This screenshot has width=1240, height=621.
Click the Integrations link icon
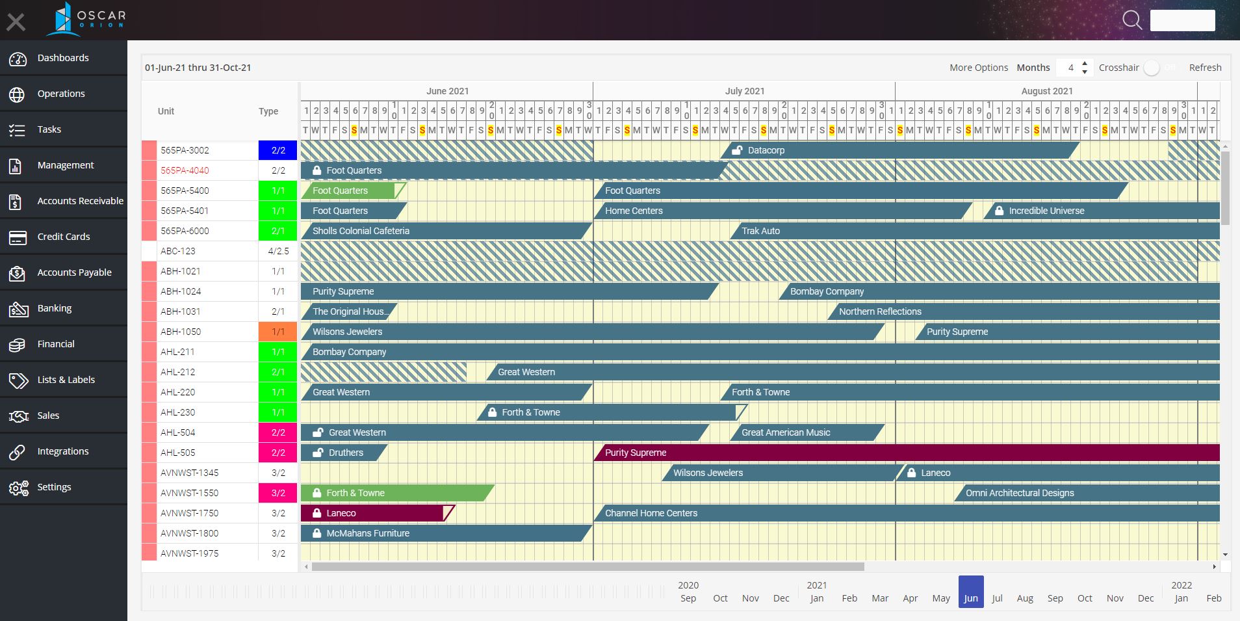[18, 452]
